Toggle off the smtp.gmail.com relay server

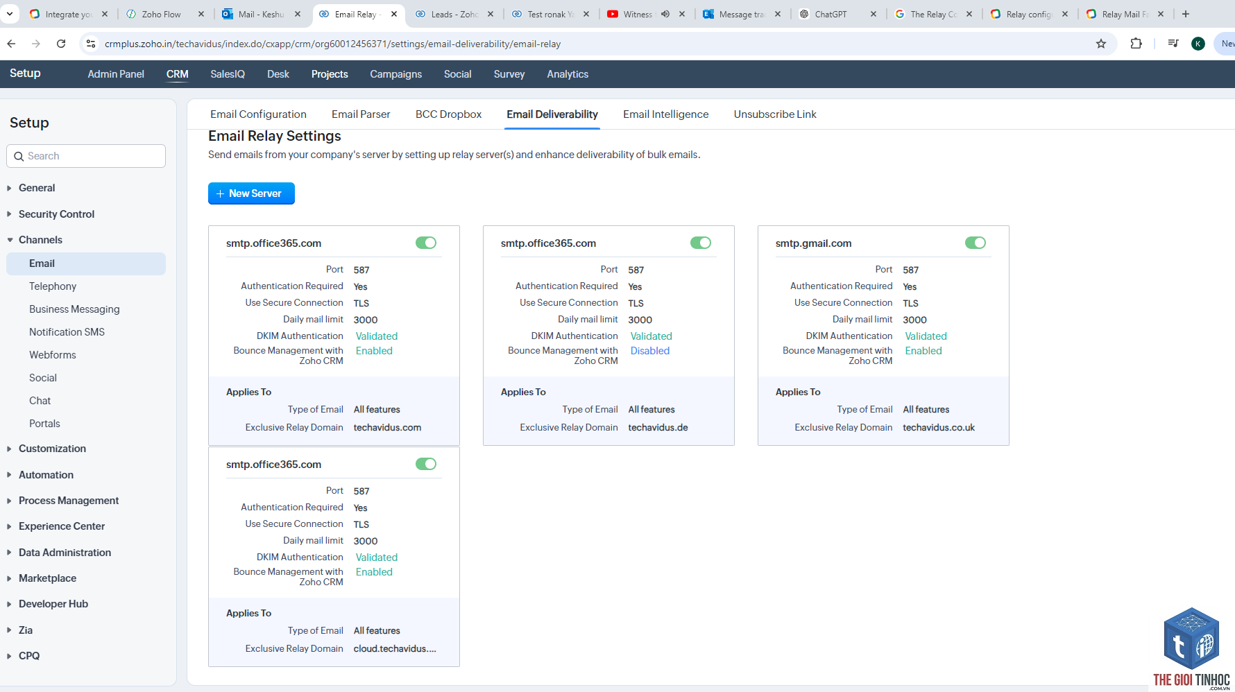[976, 243]
